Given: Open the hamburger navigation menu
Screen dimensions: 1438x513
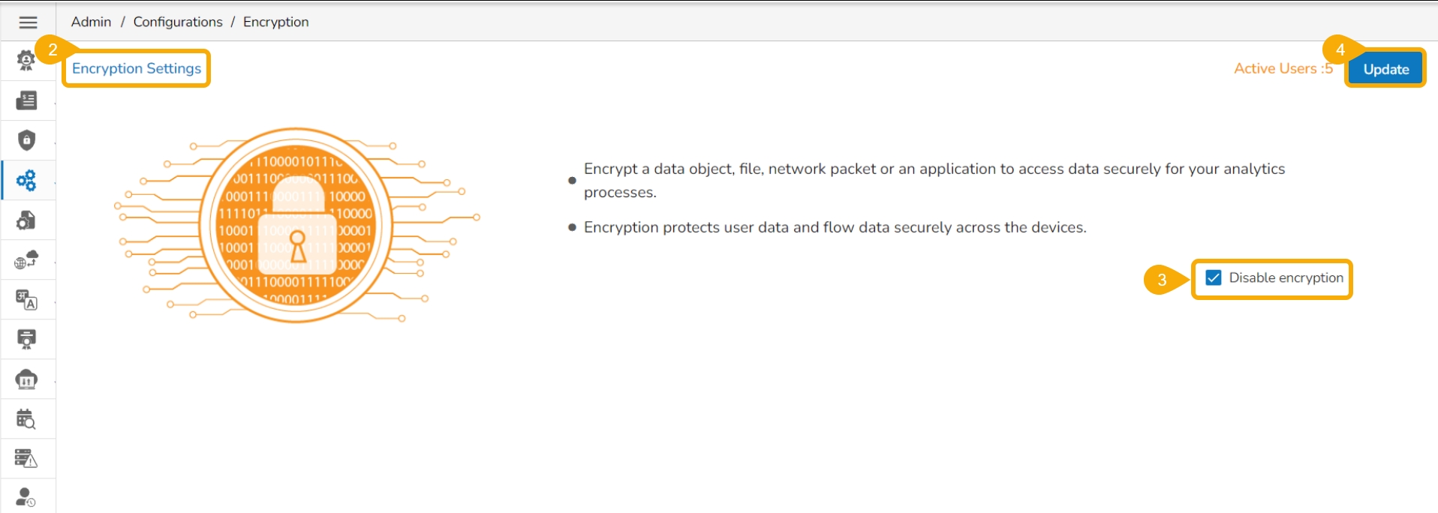Looking at the screenshot, I should tap(28, 22).
